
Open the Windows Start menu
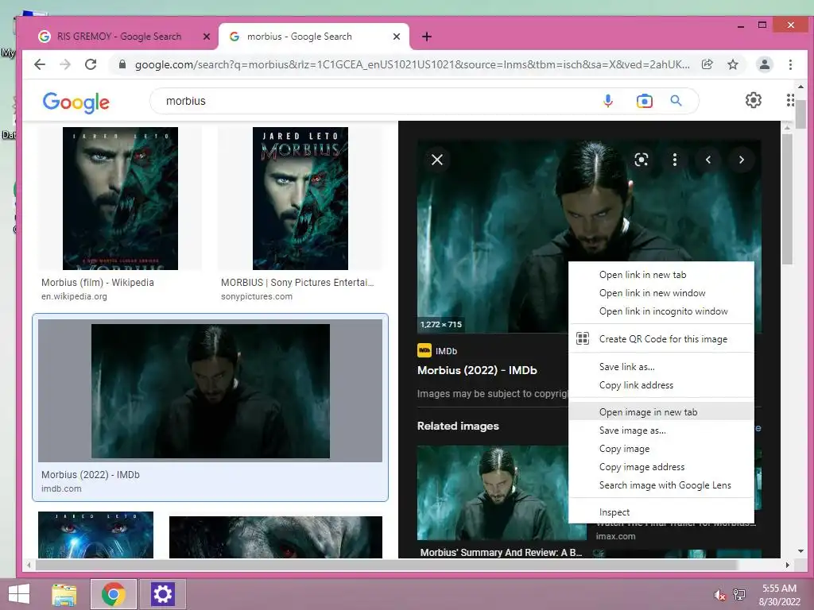19,594
